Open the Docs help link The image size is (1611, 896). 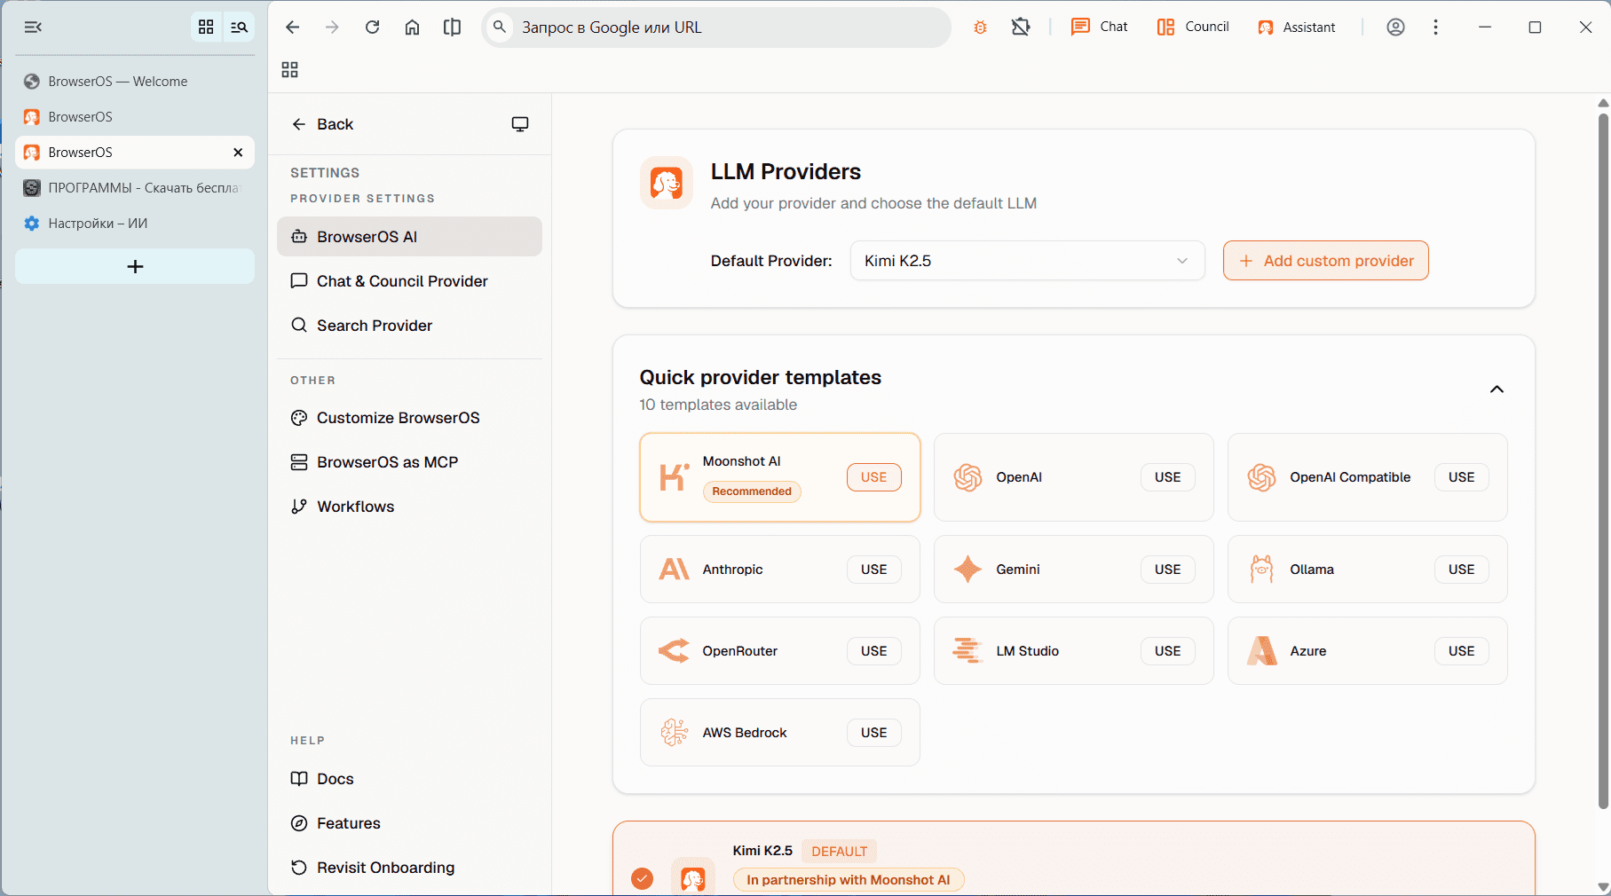pos(409,779)
